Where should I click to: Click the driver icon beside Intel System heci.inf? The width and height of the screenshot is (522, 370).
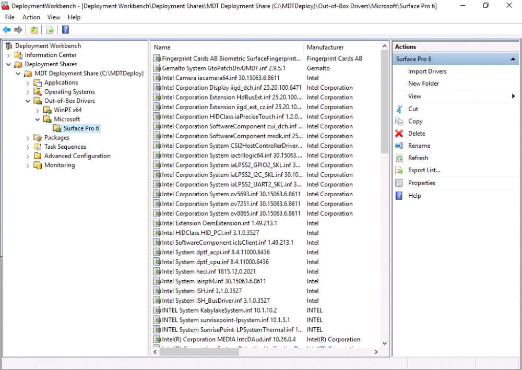click(157, 271)
